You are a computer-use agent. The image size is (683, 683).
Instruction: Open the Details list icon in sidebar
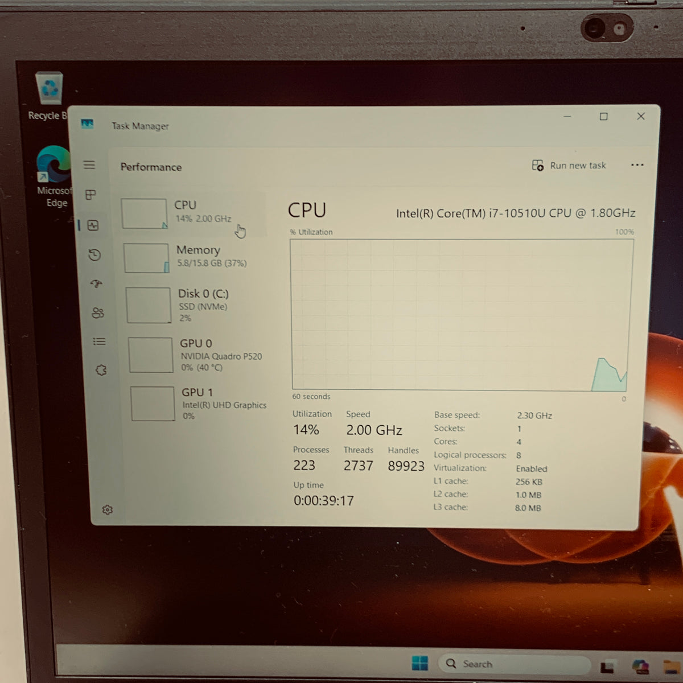100,341
